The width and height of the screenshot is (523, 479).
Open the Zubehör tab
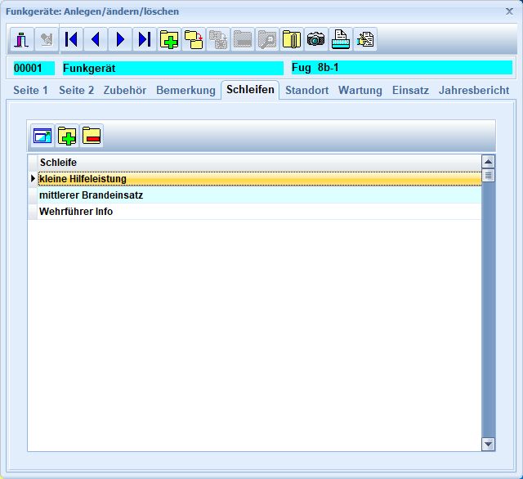[125, 90]
